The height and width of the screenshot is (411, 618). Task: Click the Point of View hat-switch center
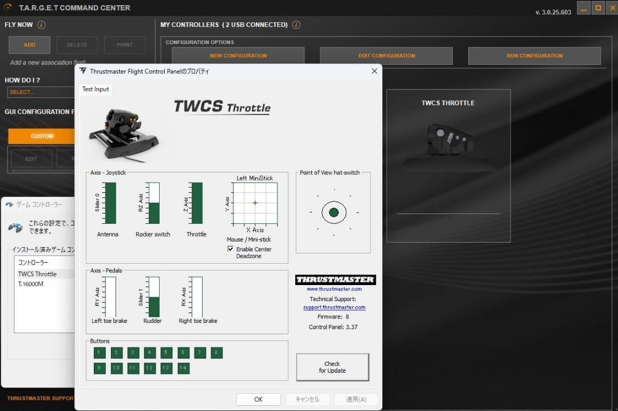click(x=334, y=212)
